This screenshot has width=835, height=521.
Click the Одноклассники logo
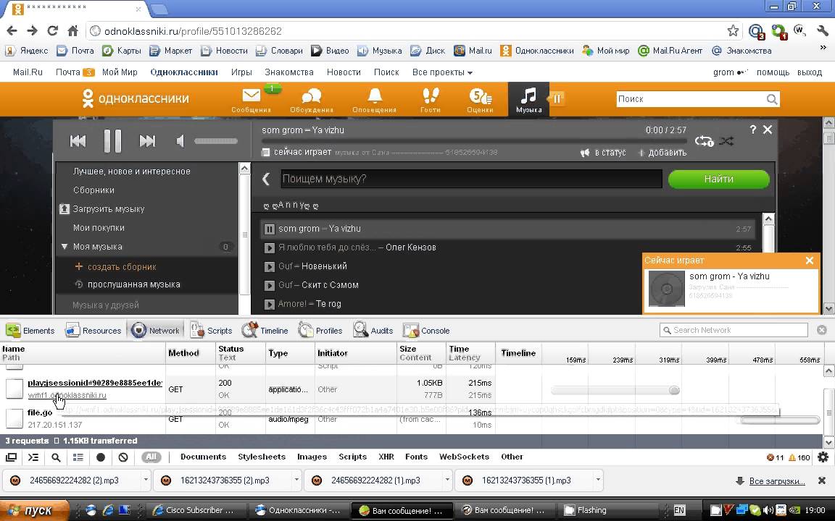[x=136, y=98]
